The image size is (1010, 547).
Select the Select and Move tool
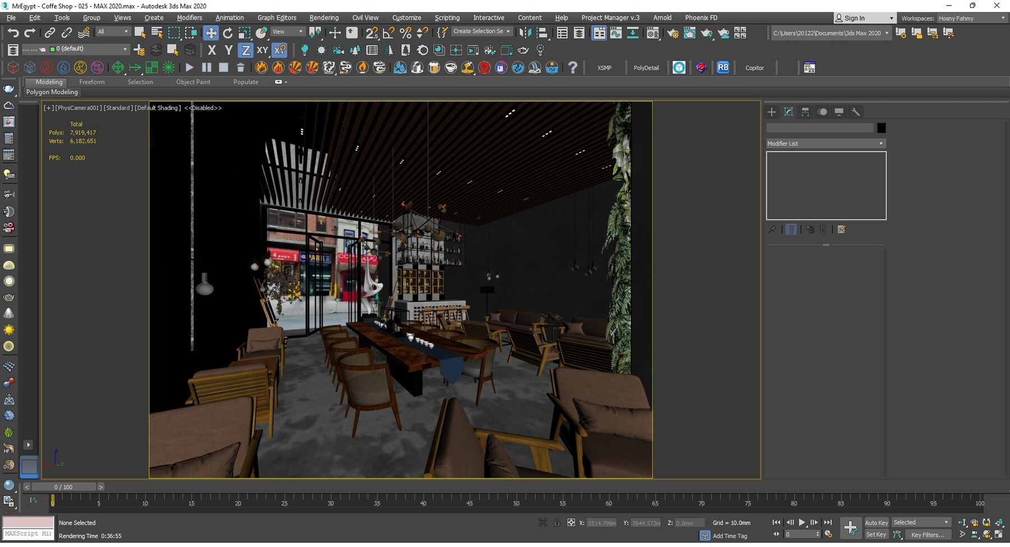click(212, 33)
